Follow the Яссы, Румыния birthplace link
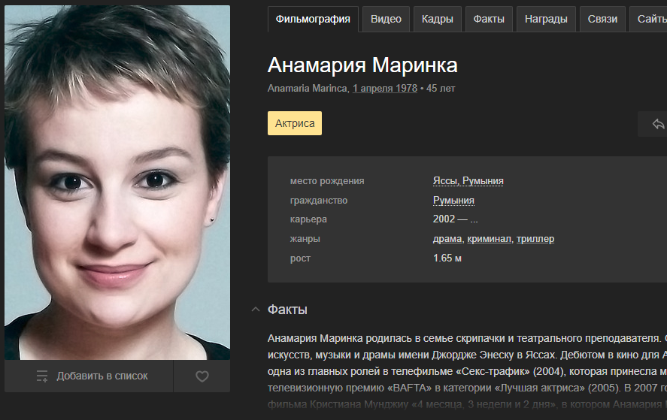This screenshot has height=420, width=667. pyautogui.click(x=468, y=181)
